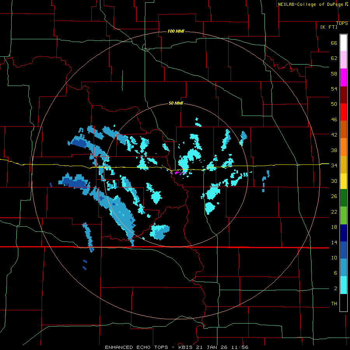
Task: Click the 50 value on the legend scale
Action: 334,104
